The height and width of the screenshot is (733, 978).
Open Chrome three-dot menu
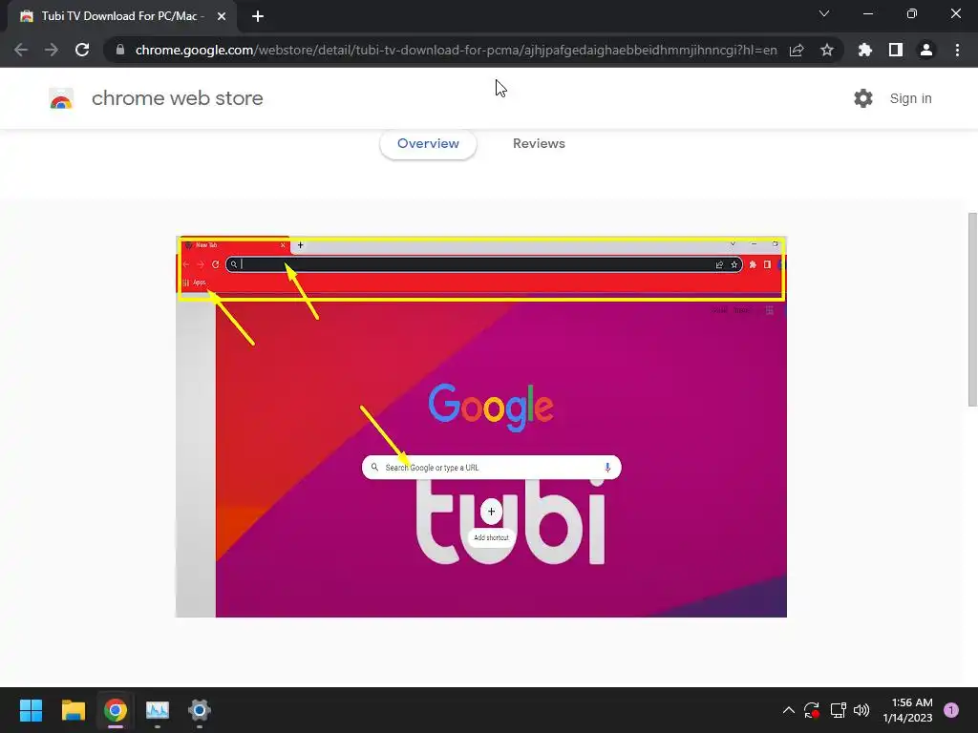point(957,50)
